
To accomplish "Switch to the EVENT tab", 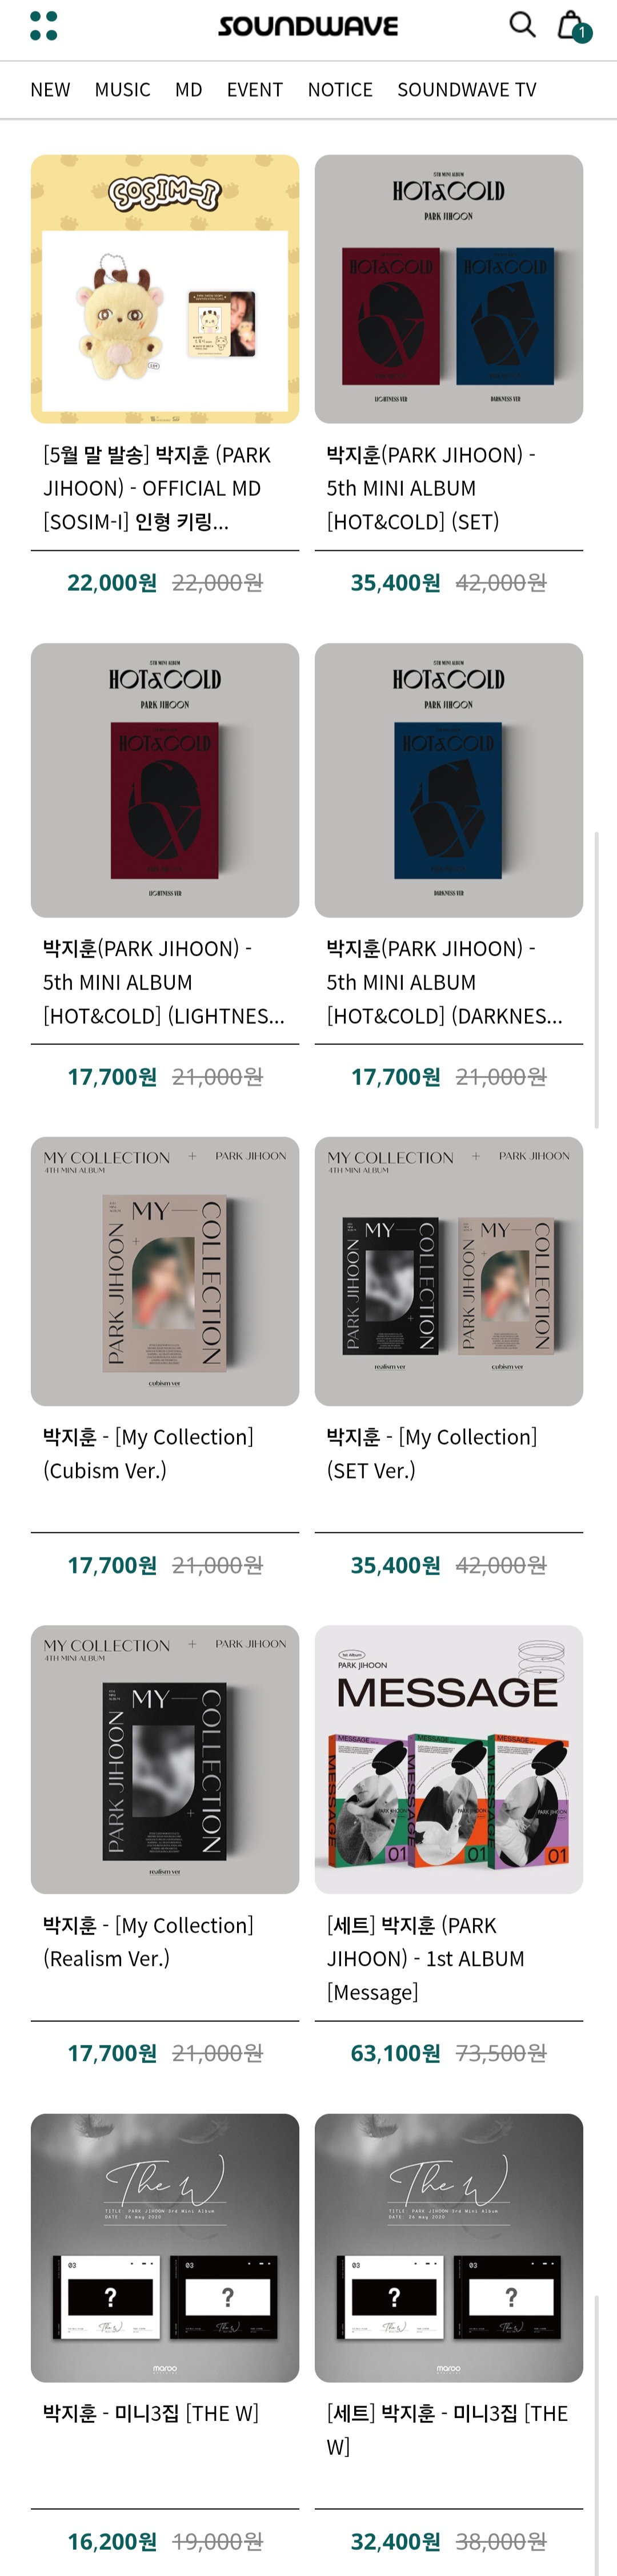I will (255, 90).
